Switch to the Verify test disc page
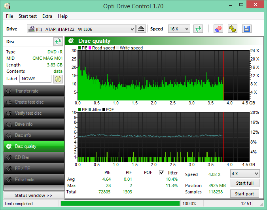Screen dimensions: 267x210 tap(34, 113)
